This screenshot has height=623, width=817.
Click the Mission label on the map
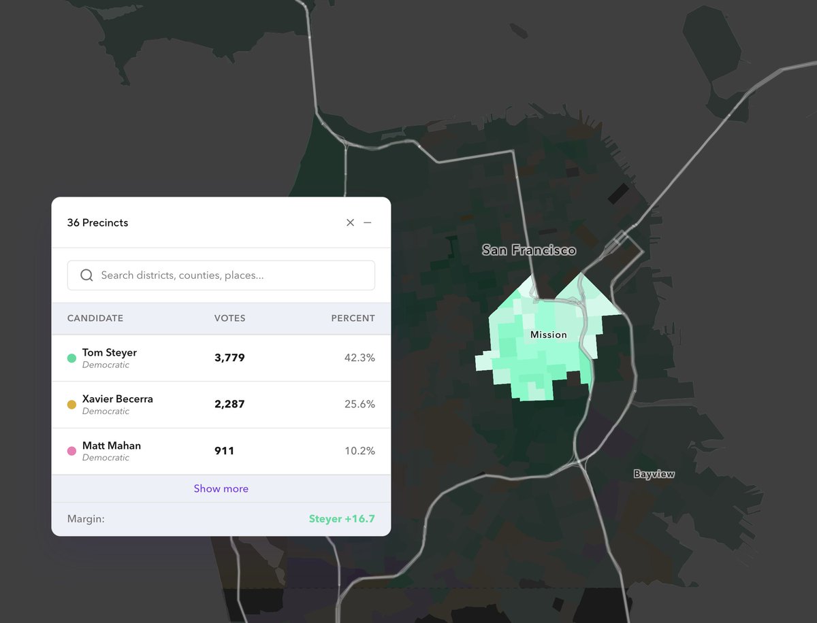[x=549, y=335]
